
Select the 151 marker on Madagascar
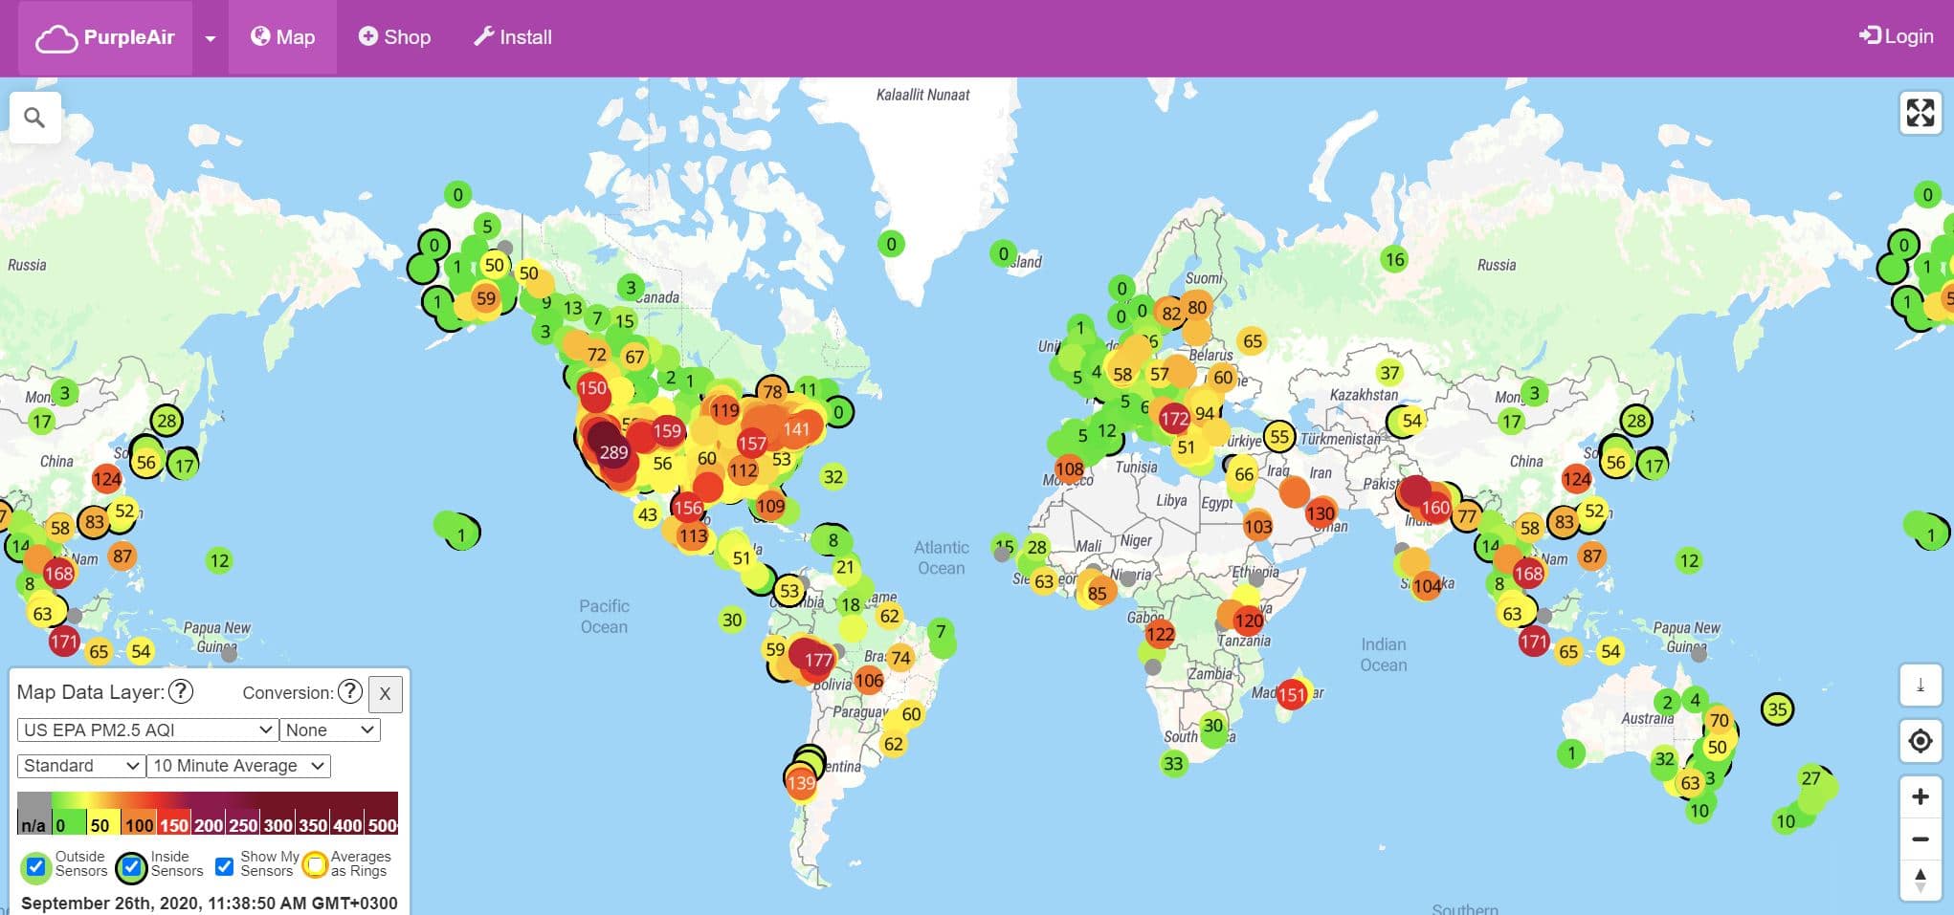click(x=1292, y=694)
